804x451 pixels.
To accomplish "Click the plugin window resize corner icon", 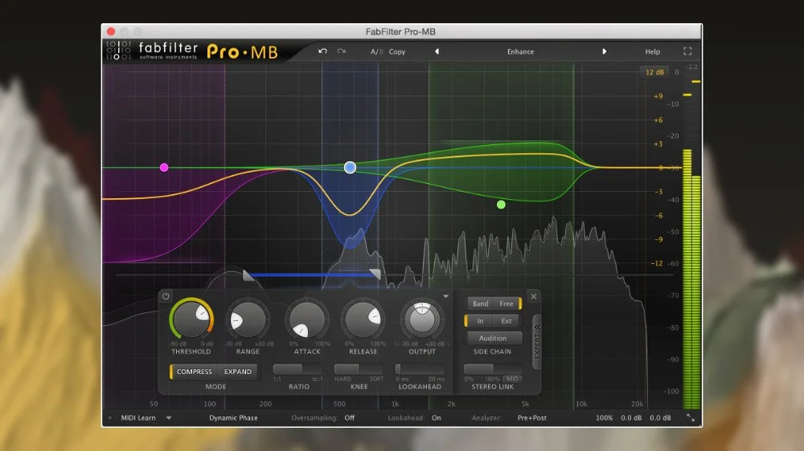I will tap(691, 418).
